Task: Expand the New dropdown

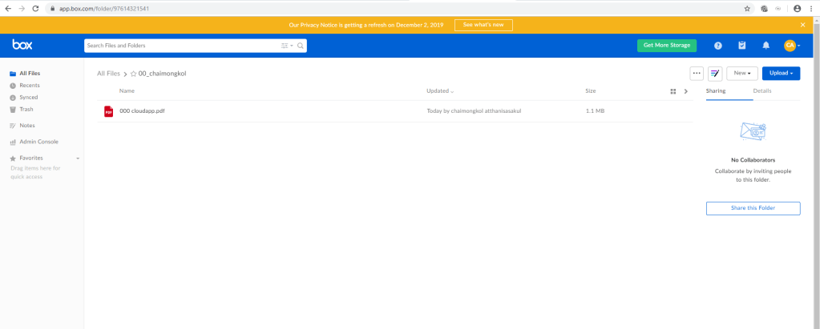Action: tap(741, 74)
